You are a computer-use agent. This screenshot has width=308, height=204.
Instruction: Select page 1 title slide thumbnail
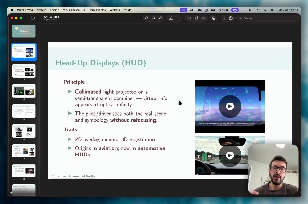24,31
